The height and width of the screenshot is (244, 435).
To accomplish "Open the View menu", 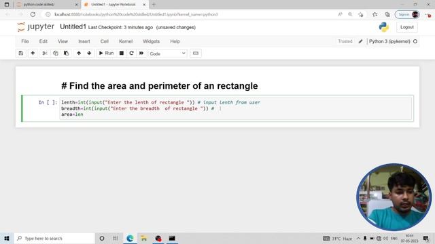I will (x=63, y=41).
